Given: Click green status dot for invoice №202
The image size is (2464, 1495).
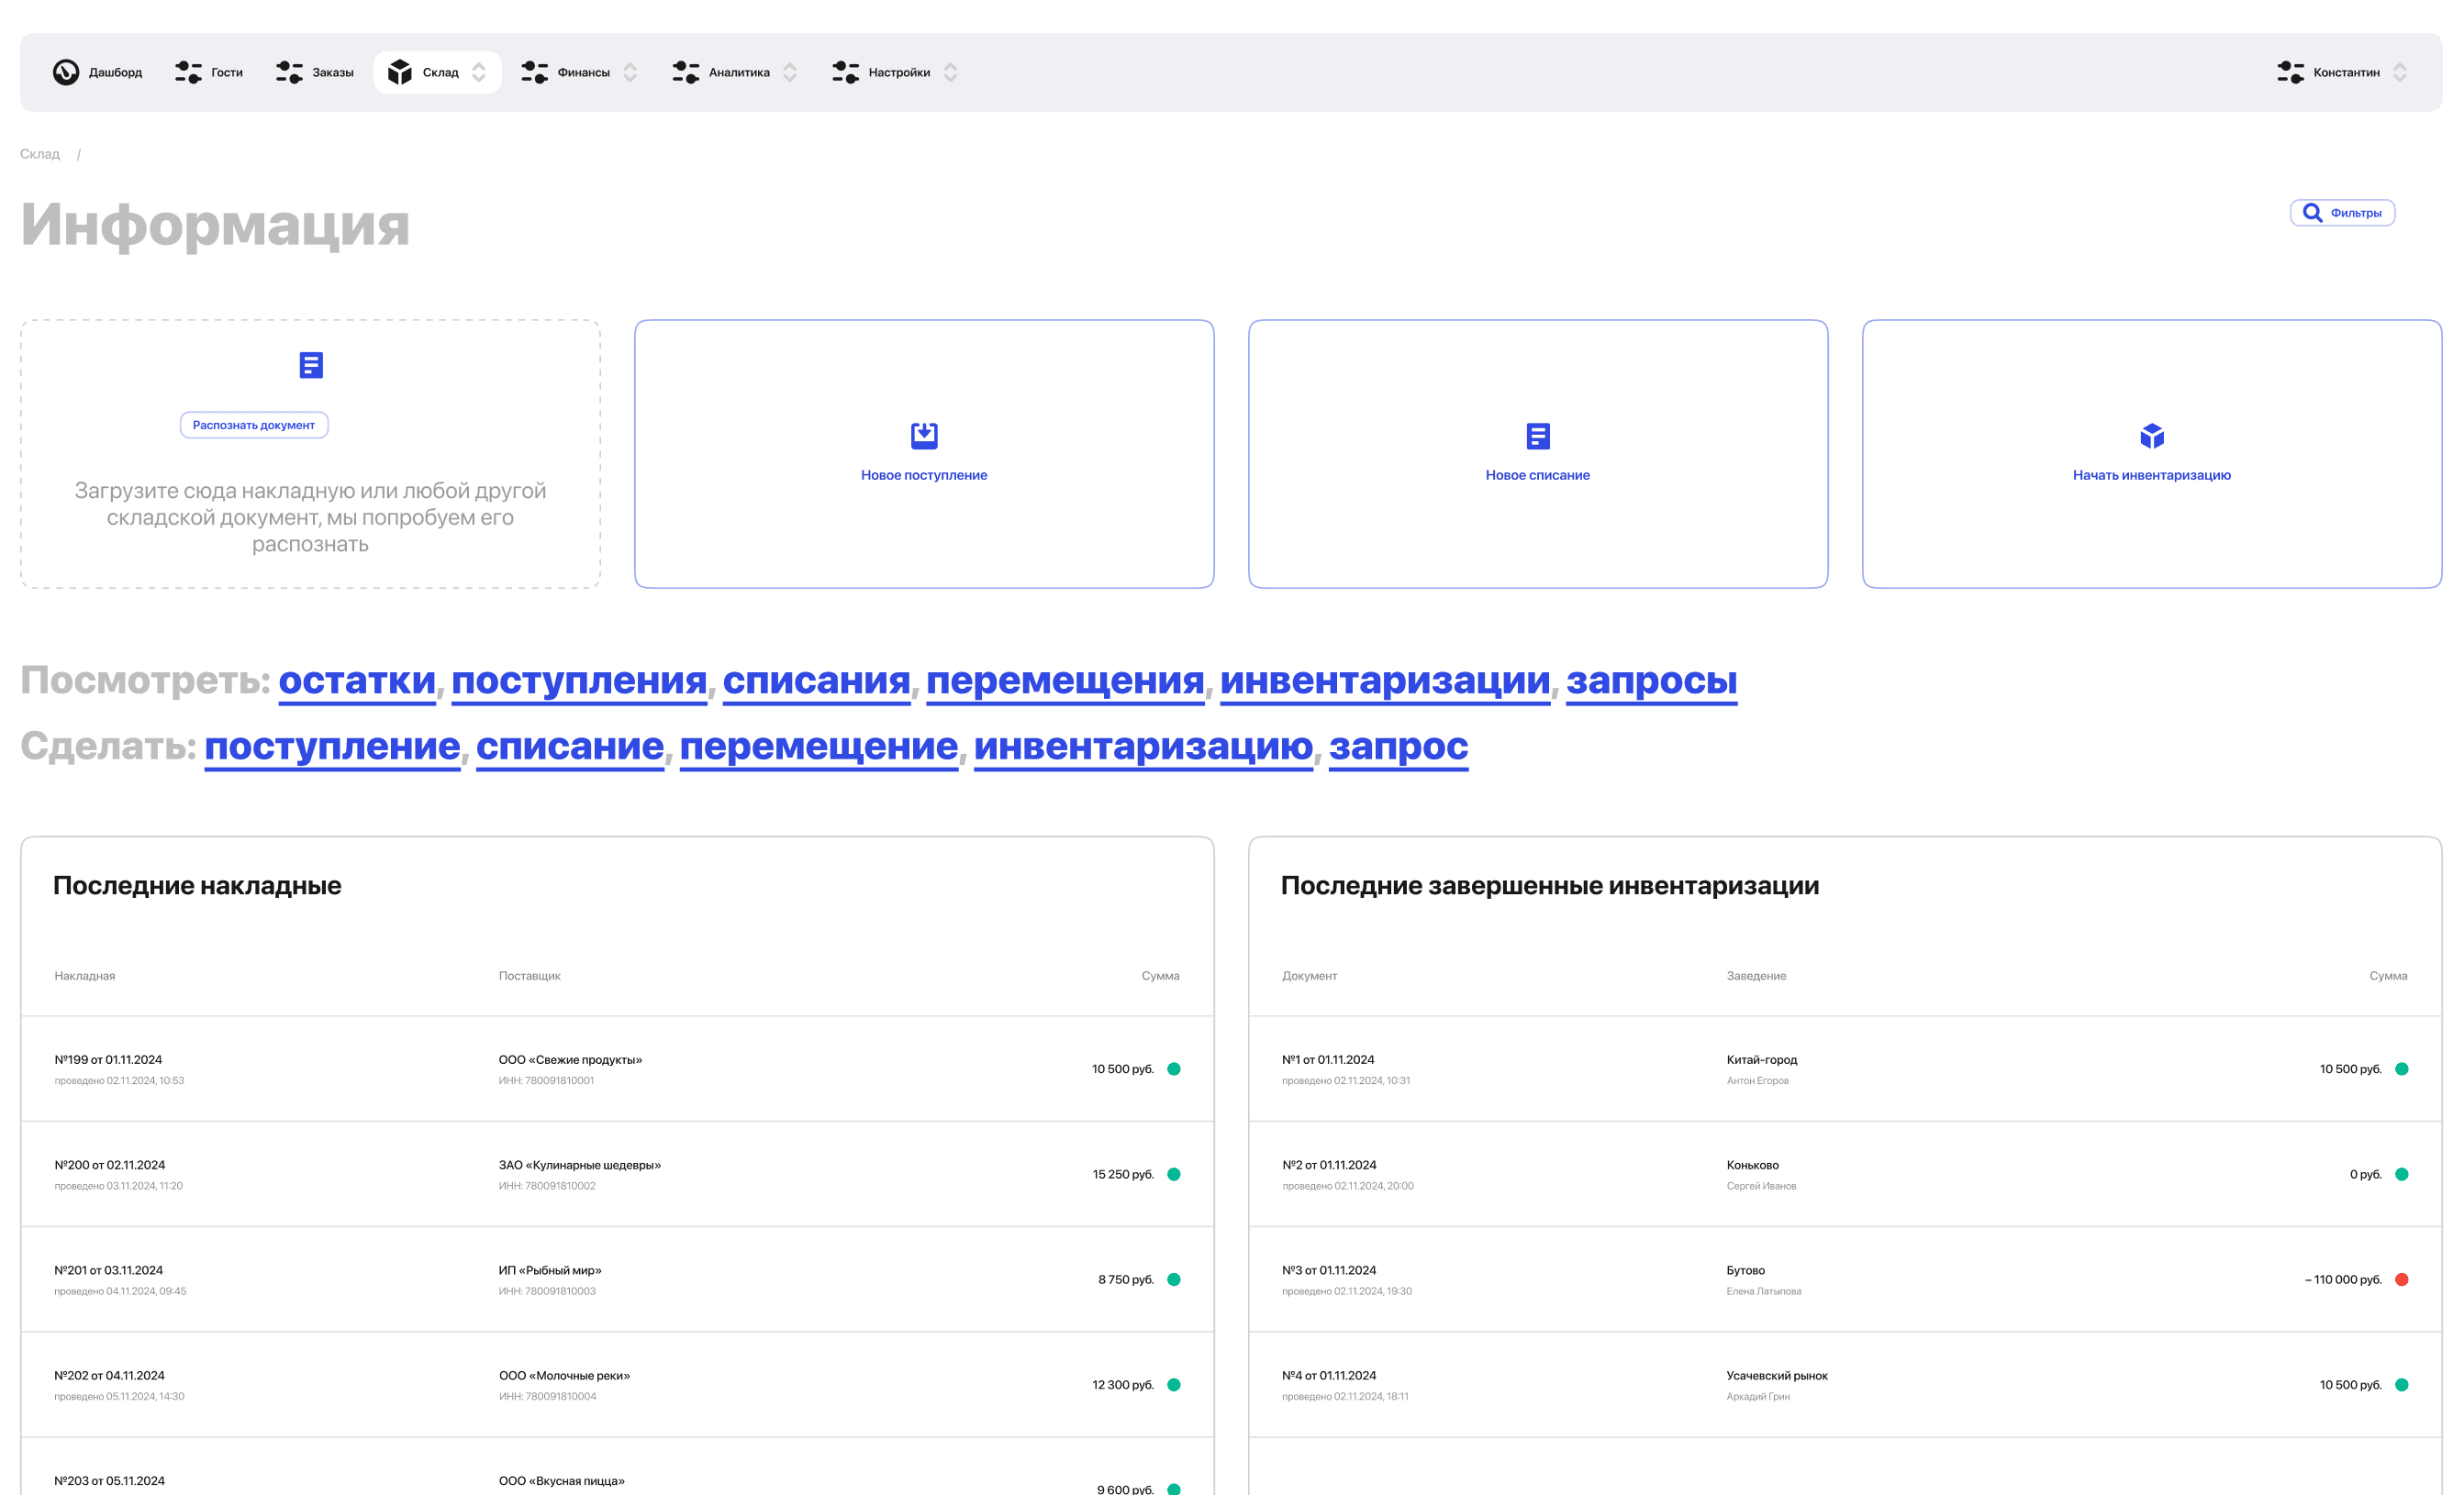Looking at the screenshot, I should click(1174, 1385).
